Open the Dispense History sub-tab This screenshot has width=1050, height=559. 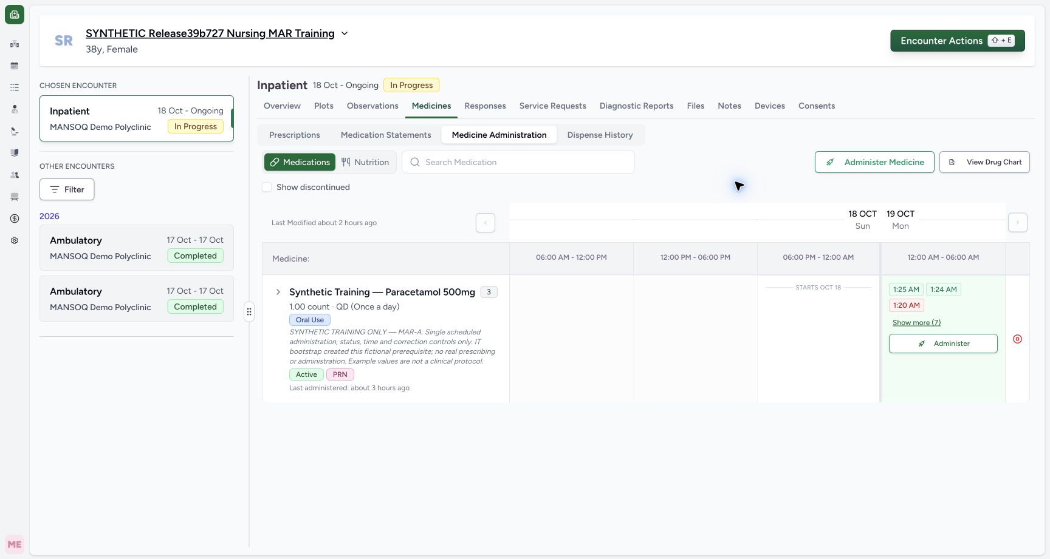click(x=600, y=135)
